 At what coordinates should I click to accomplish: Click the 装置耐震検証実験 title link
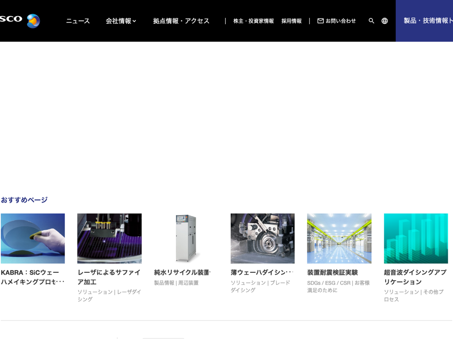[333, 272]
